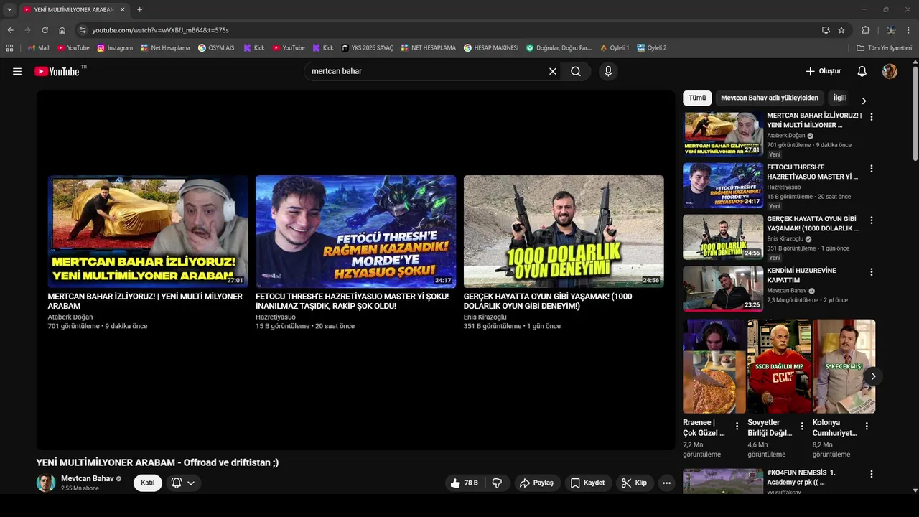Image resolution: width=919 pixels, height=517 pixels.
Task: Reload the page in browser toolbar
Action: (x=45, y=30)
